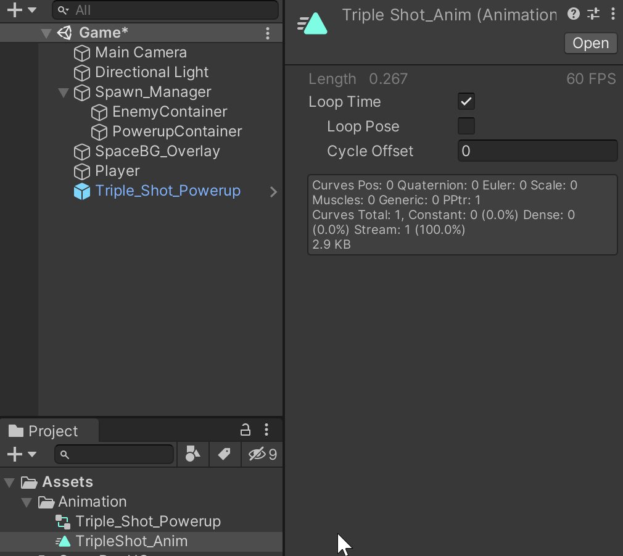Open the Hierarchy search filter magnifier dropdown
This screenshot has height=556, width=623.
[63, 10]
